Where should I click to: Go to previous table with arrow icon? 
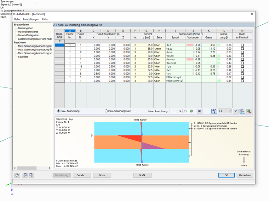click(x=24, y=175)
